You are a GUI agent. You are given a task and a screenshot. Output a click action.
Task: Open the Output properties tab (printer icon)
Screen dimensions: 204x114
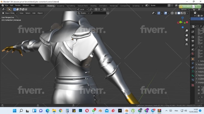[x=193, y=41]
